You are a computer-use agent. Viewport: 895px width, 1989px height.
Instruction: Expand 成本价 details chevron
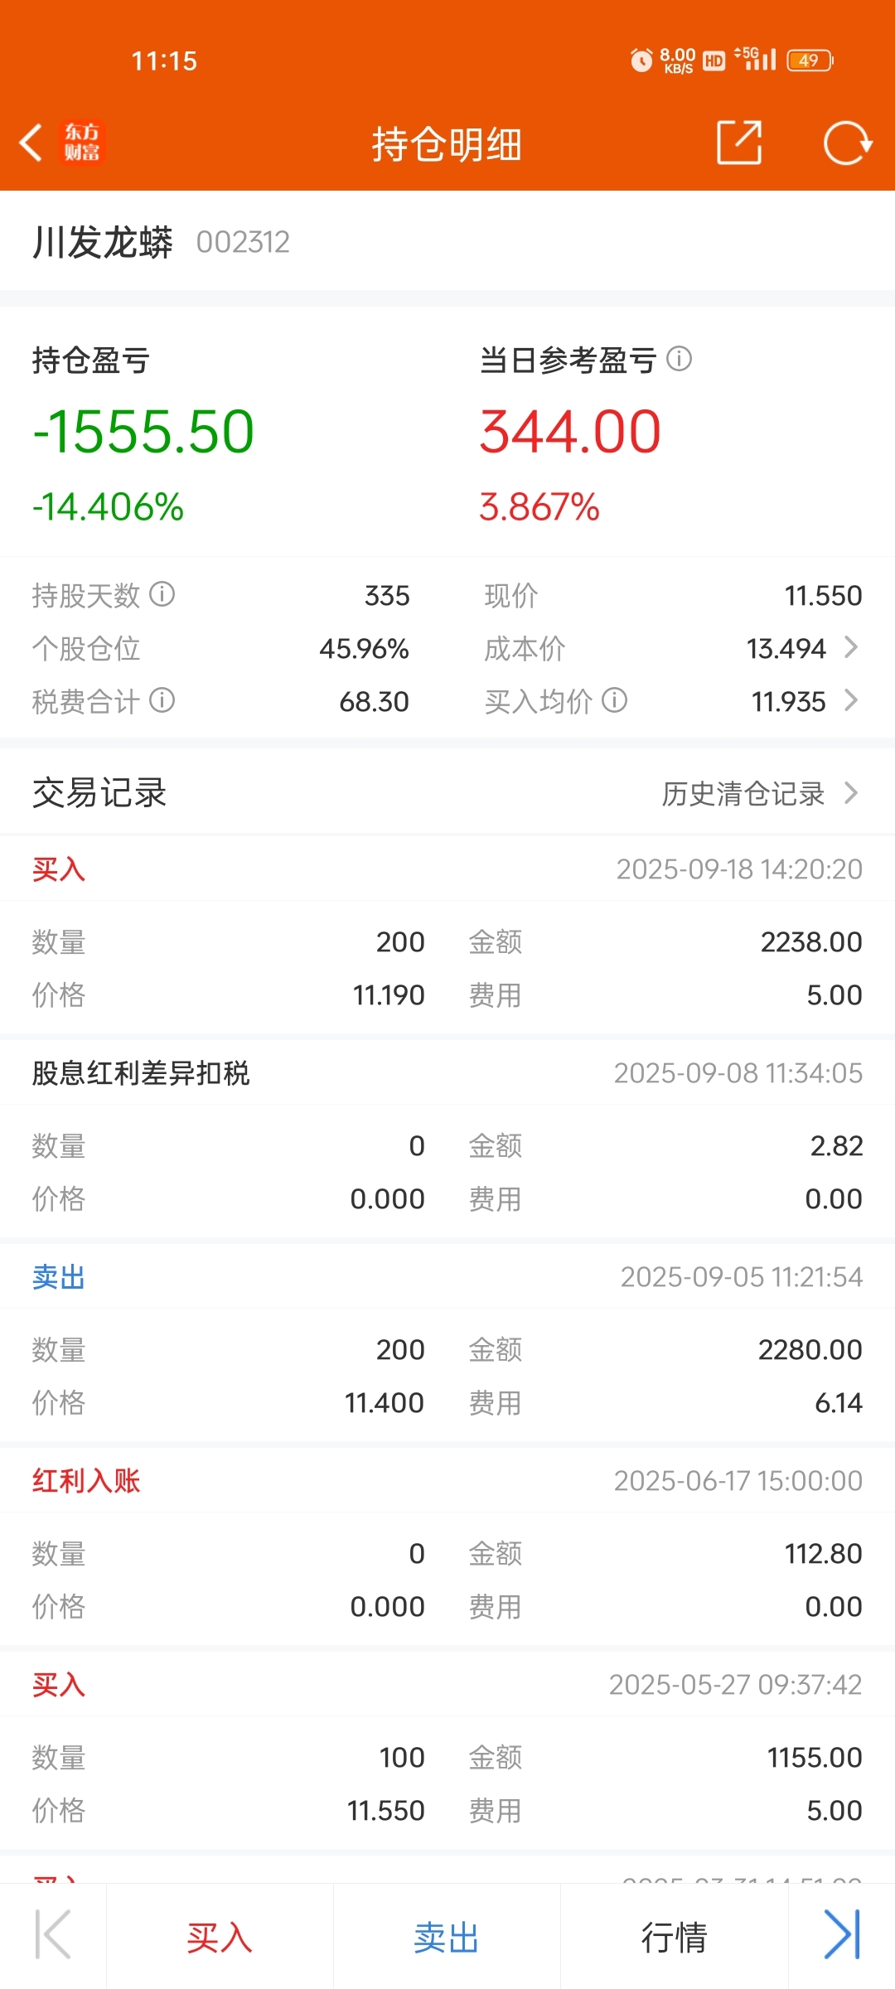850,647
